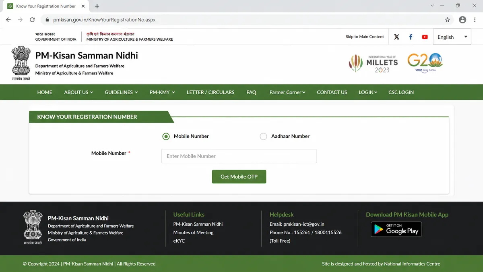Go back with the browser back arrow

pyautogui.click(x=8, y=20)
